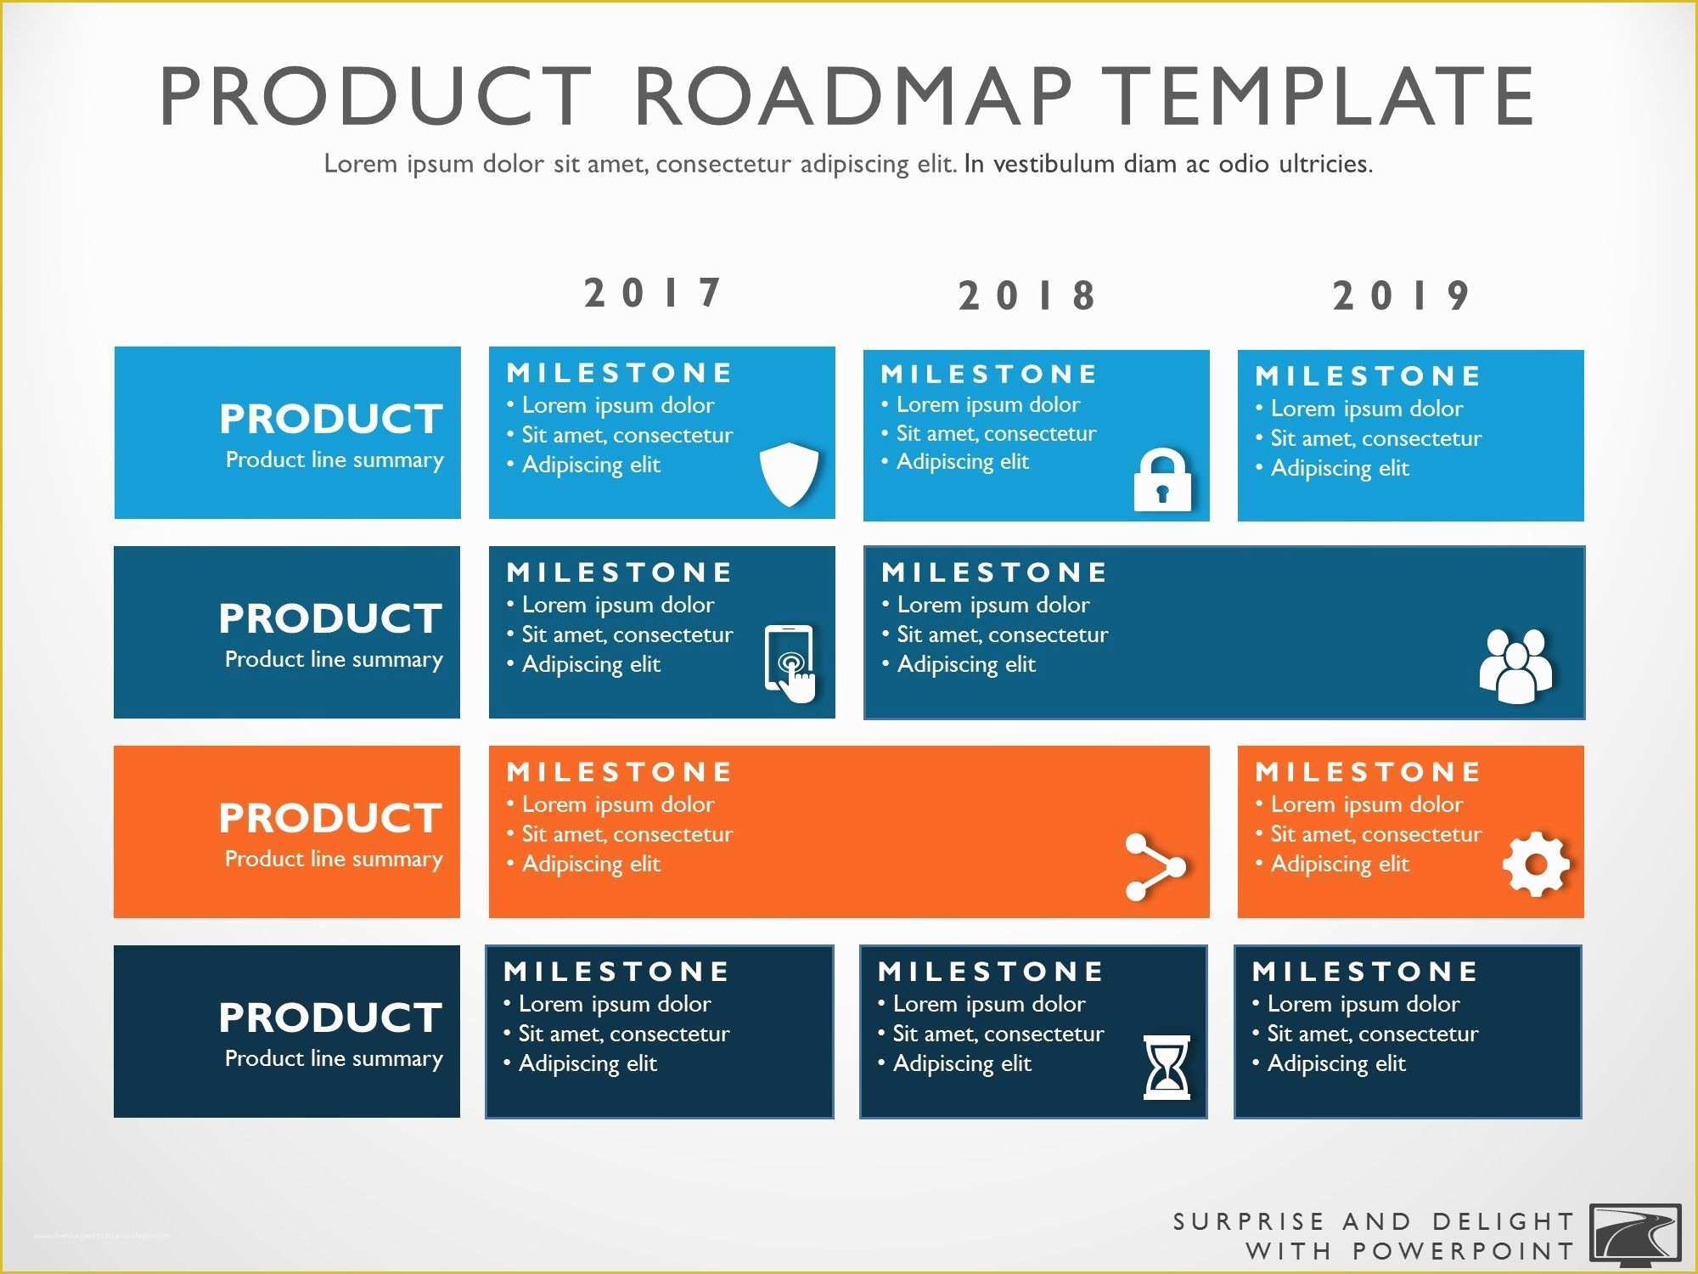The image size is (1698, 1274).
Task: Click the hourglass/timer icon in 2018 dark Product row
Action: [1165, 1057]
